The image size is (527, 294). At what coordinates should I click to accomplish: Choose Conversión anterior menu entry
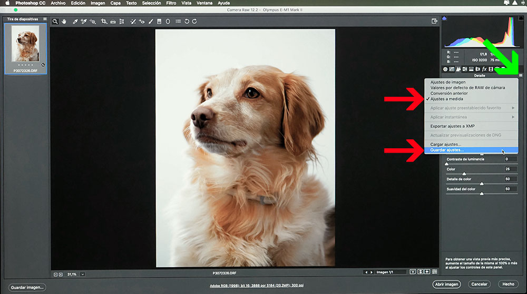[x=471, y=94]
